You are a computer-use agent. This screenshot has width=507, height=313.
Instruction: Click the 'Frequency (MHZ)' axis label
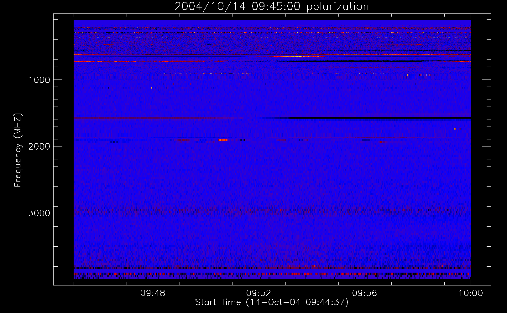tap(18, 150)
